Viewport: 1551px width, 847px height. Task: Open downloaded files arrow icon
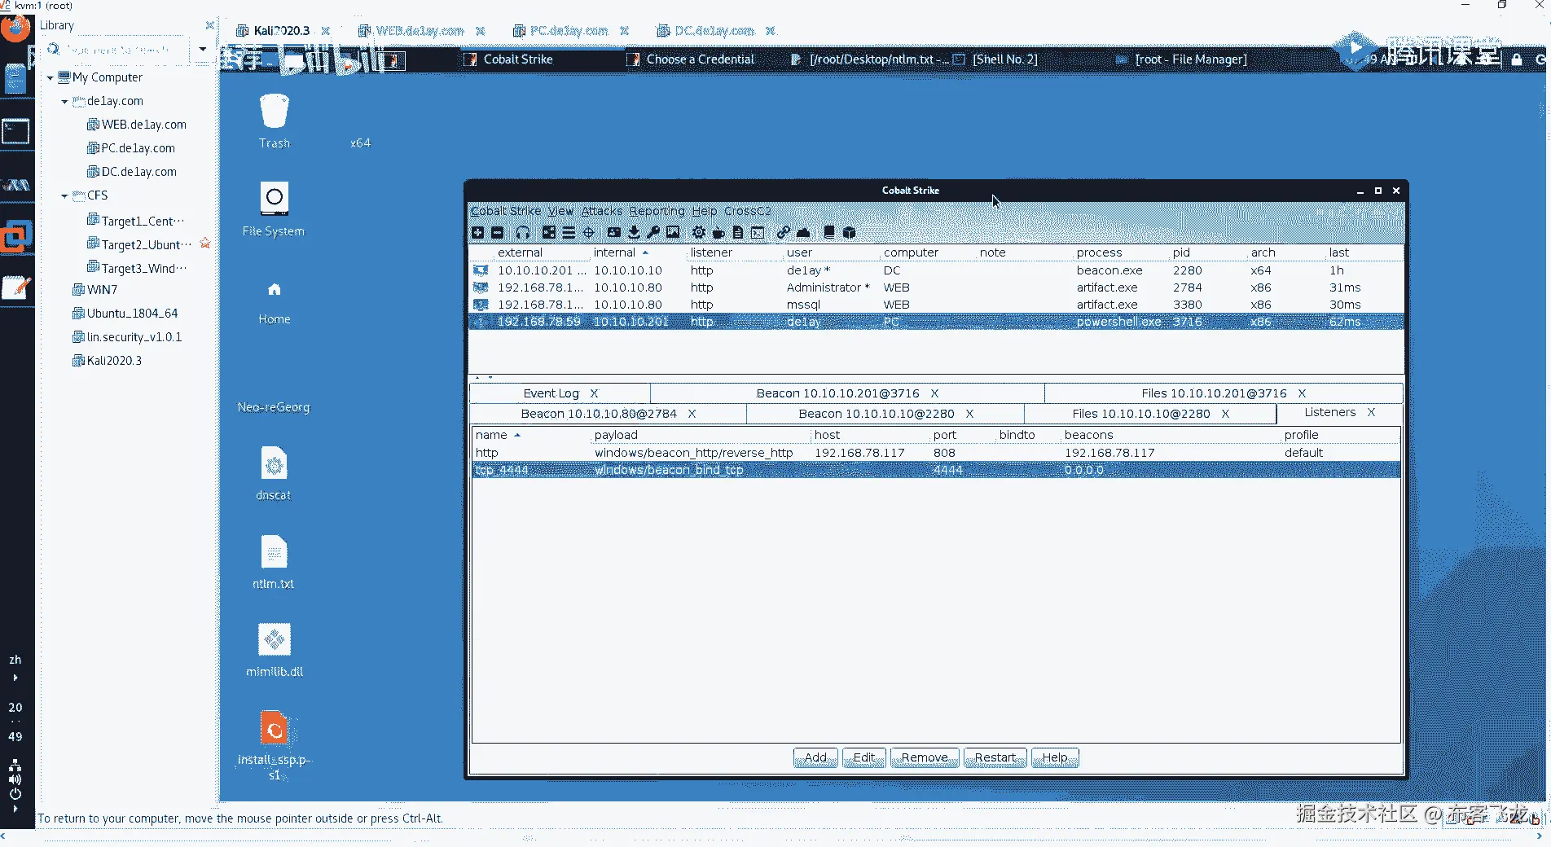634,233
